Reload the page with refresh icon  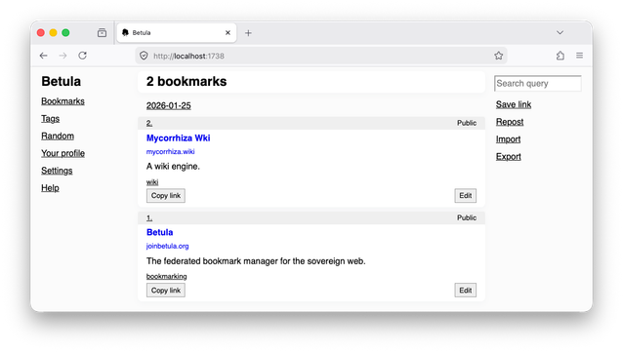[82, 56]
